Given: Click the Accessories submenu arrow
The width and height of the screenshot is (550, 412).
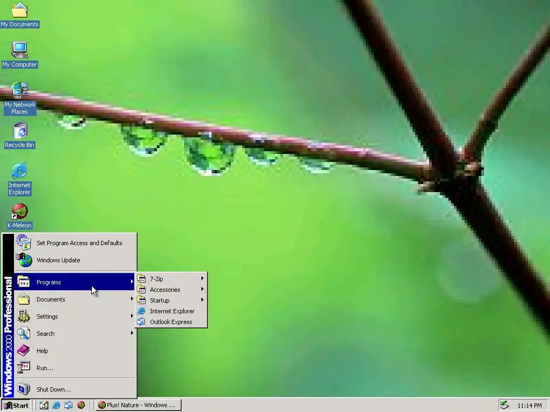Looking at the screenshot, I should [x=202, y=289].
